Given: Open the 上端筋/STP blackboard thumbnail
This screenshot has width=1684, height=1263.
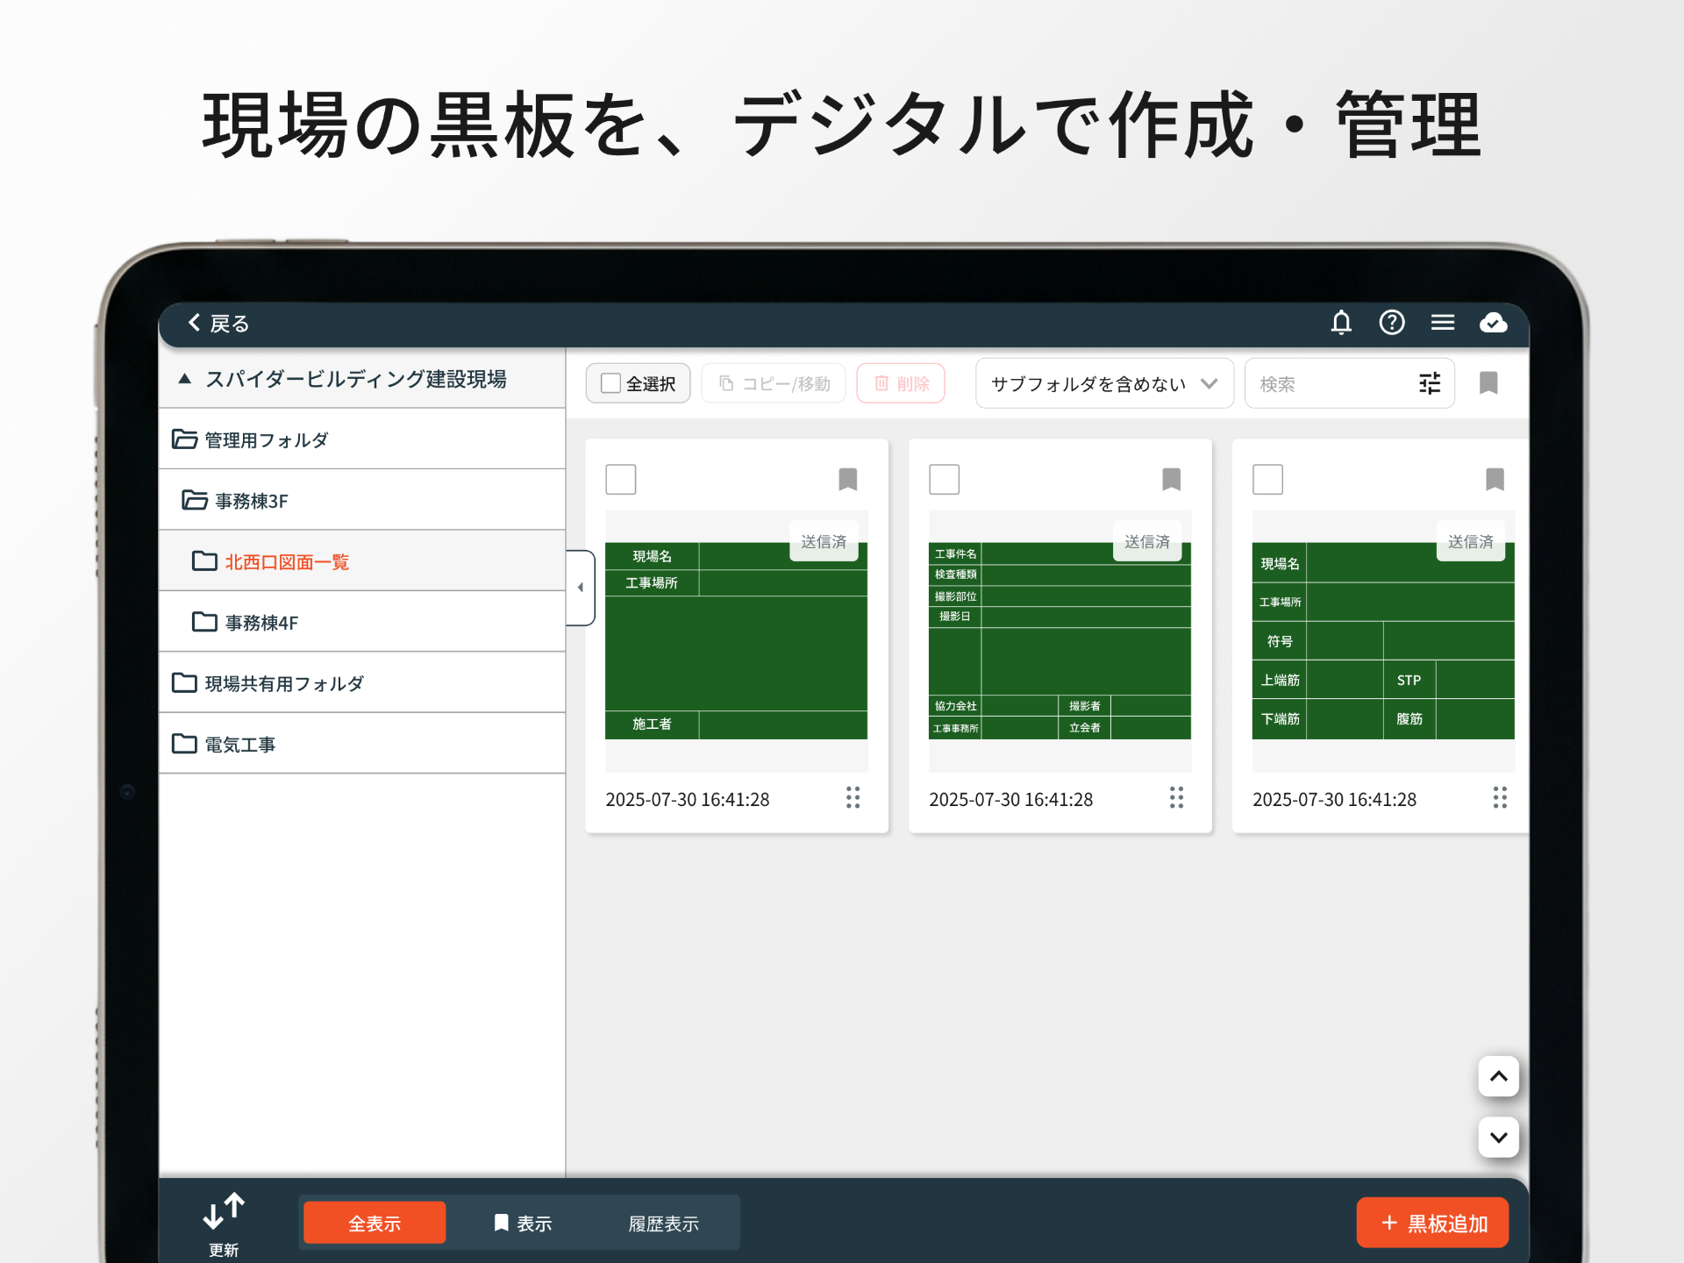Looking at the screenshot, I should click(1383, 641).
